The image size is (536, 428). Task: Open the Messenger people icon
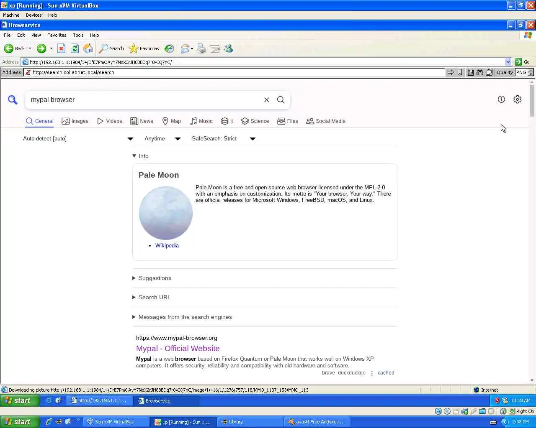pos(228,48)
